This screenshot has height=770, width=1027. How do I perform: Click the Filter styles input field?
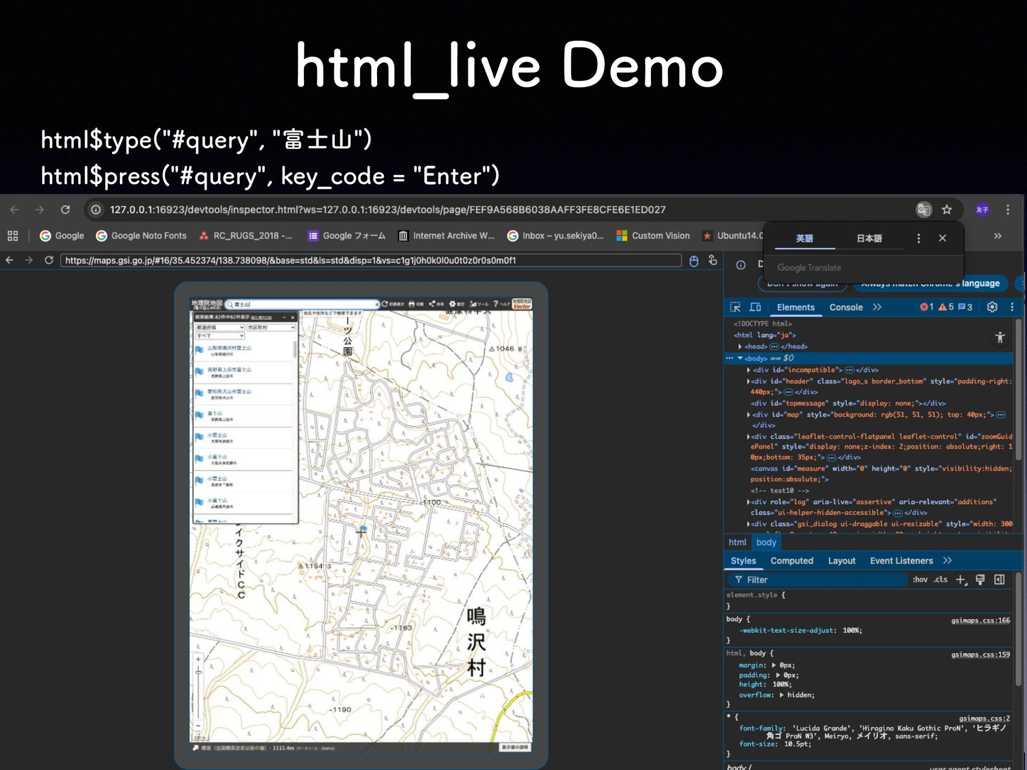[818, 580]
